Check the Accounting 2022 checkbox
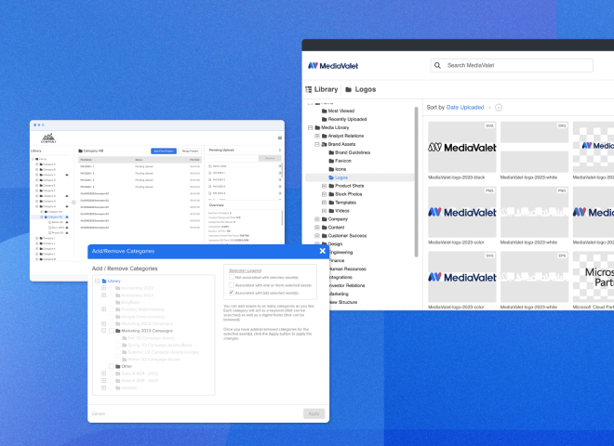Image resolution: width=614 pixels, height=446 pixels. tap(112, 288)
